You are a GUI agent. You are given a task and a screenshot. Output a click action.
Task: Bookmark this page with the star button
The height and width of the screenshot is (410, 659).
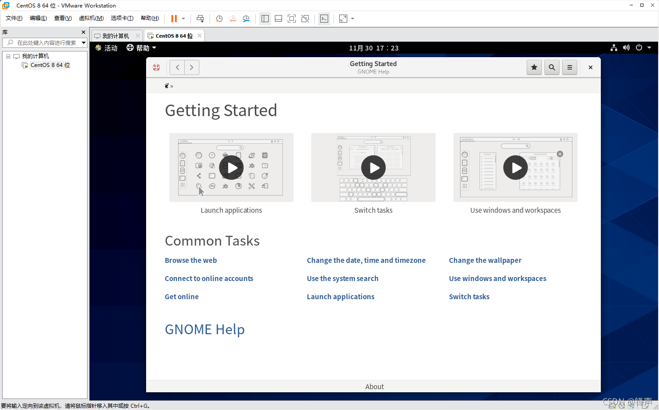tap(534, 67)
